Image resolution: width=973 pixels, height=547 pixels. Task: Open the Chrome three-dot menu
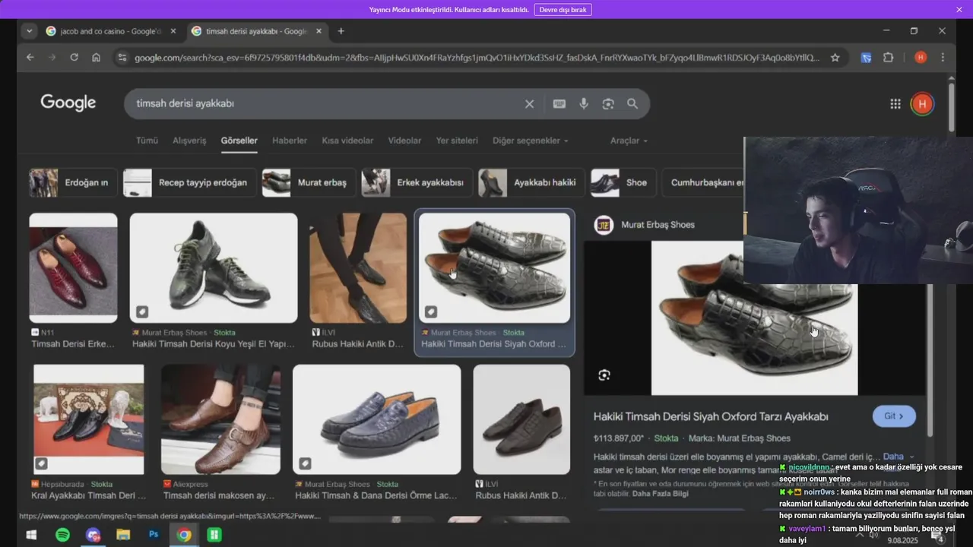(x=943, y=57)
